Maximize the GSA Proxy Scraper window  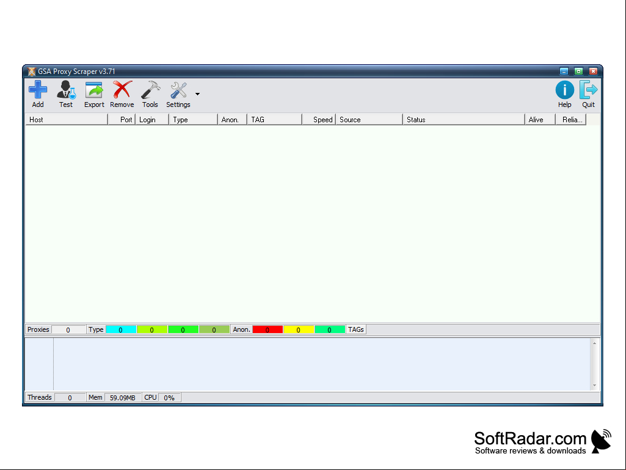click(x=578, y=71)
